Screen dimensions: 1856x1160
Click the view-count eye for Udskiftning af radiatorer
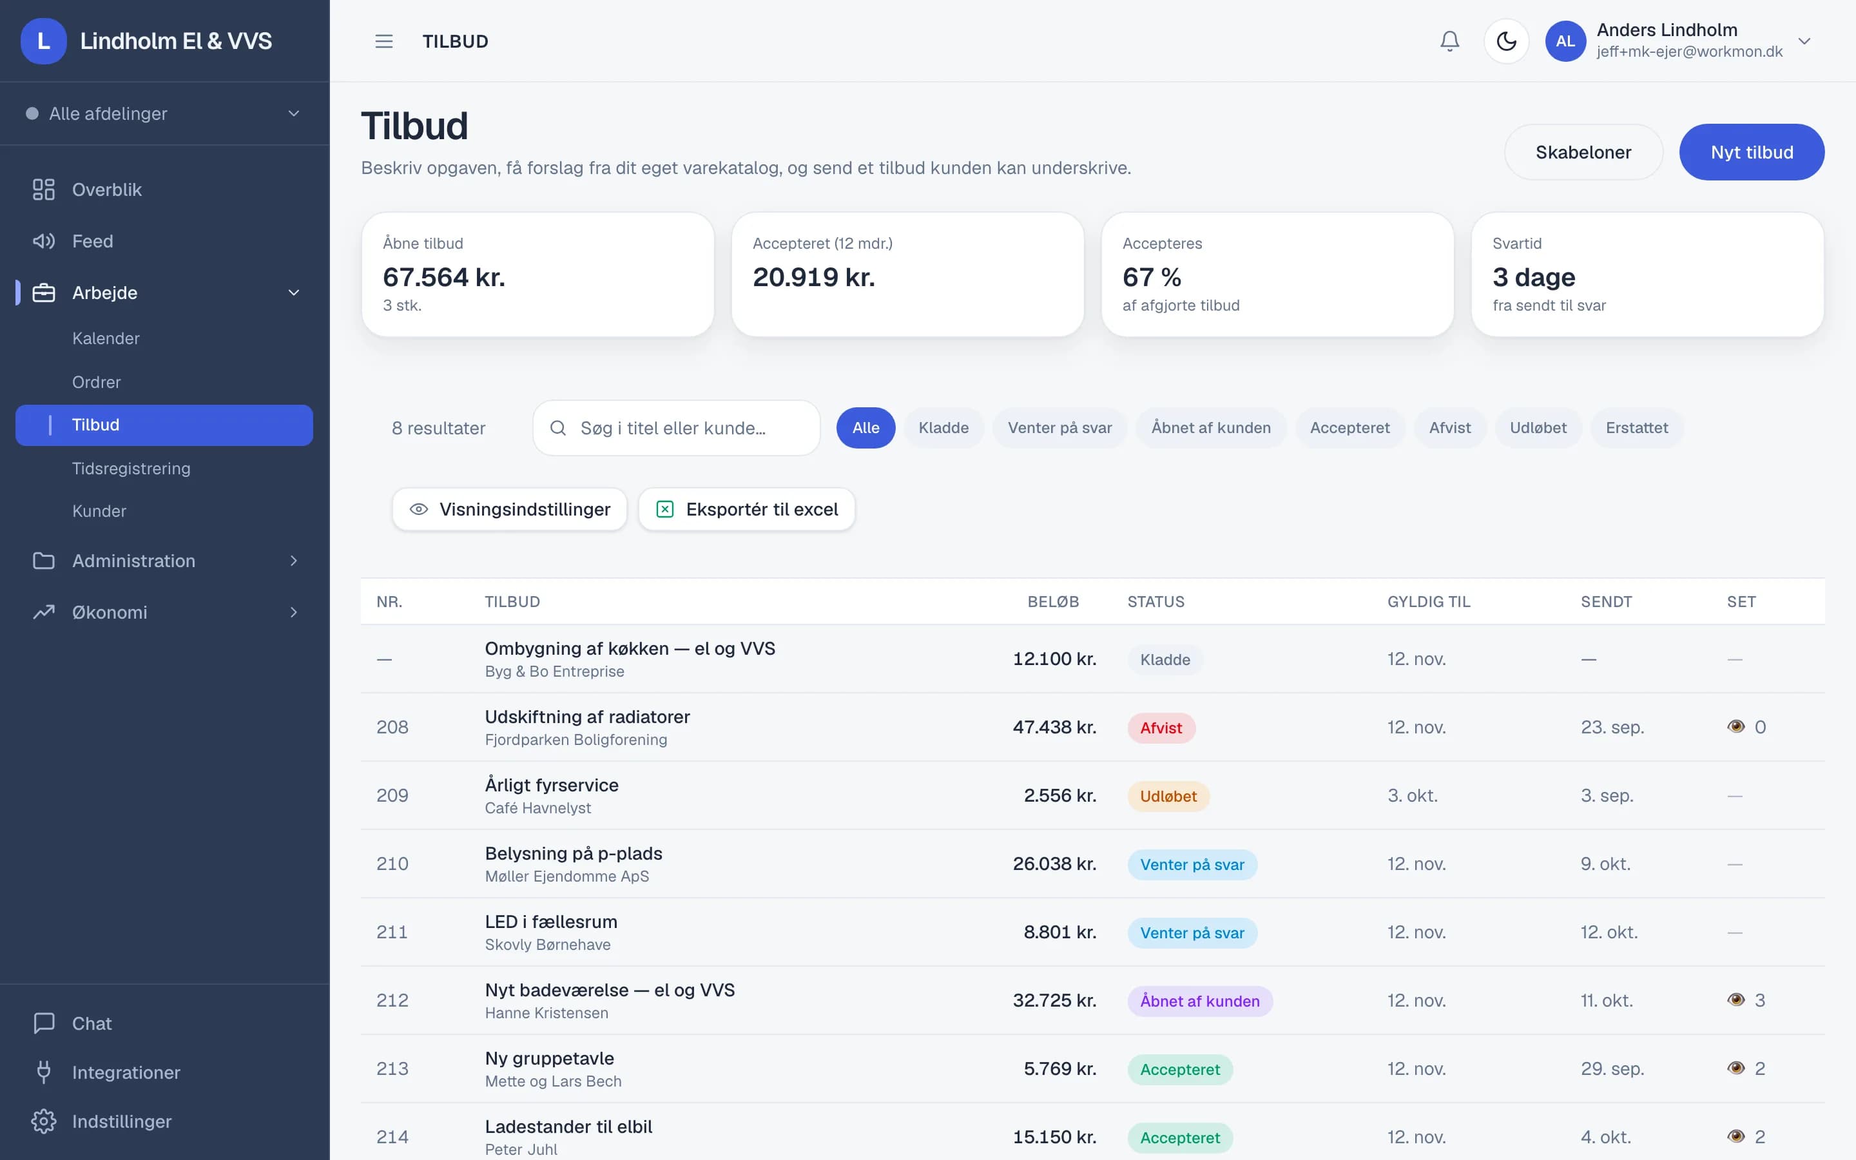tap(1735, 726)
